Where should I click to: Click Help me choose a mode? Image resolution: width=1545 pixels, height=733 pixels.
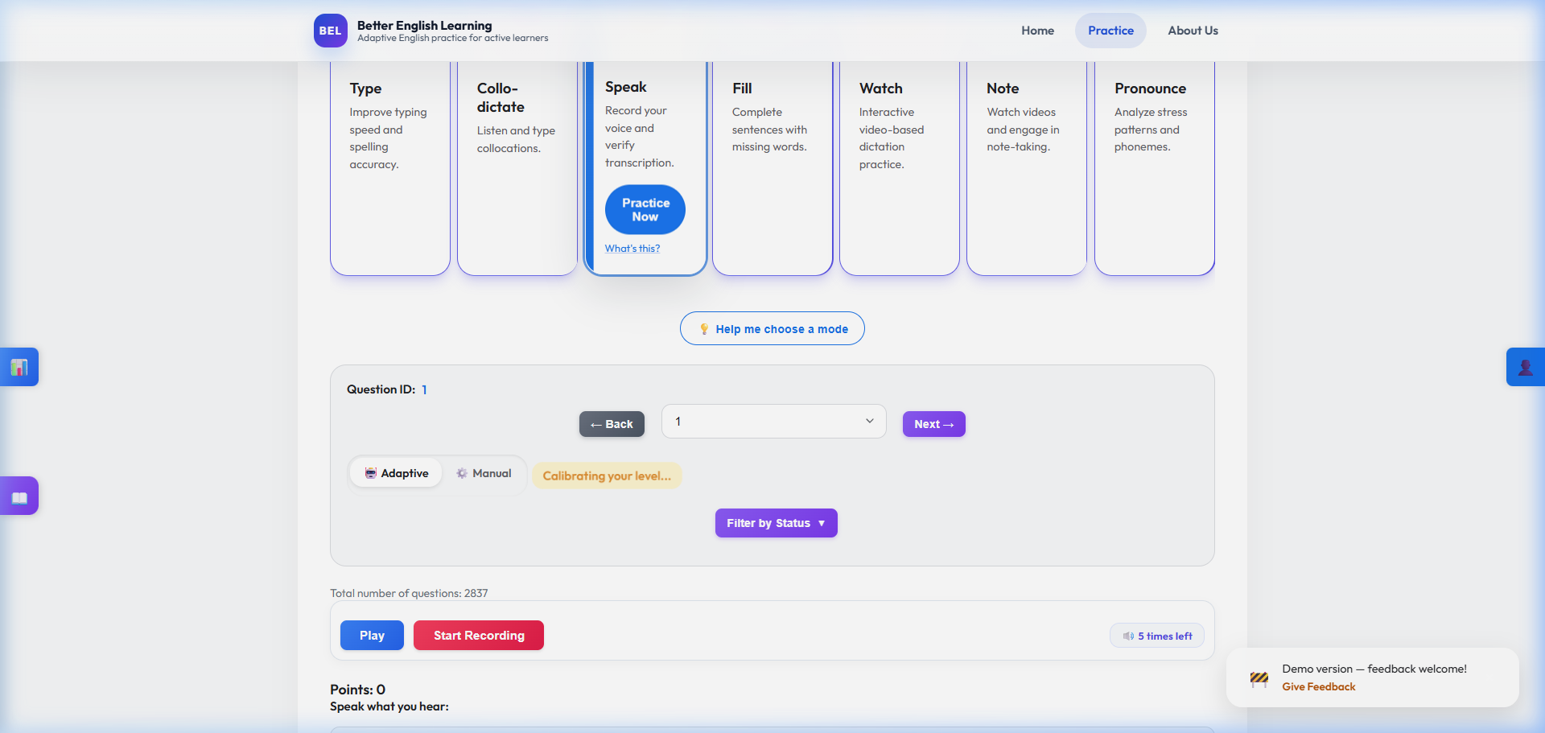pyautogui.click(x=772, y=328)
